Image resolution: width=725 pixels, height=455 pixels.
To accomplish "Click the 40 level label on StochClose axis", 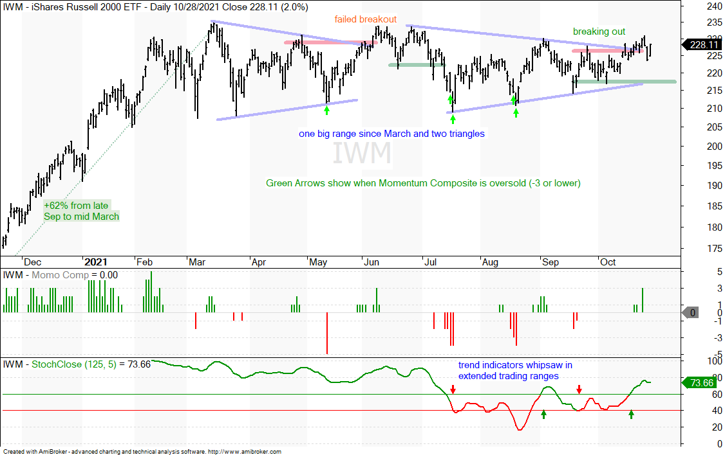I will 717,411.
